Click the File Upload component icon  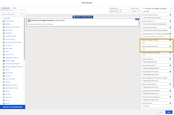point(4,73)
